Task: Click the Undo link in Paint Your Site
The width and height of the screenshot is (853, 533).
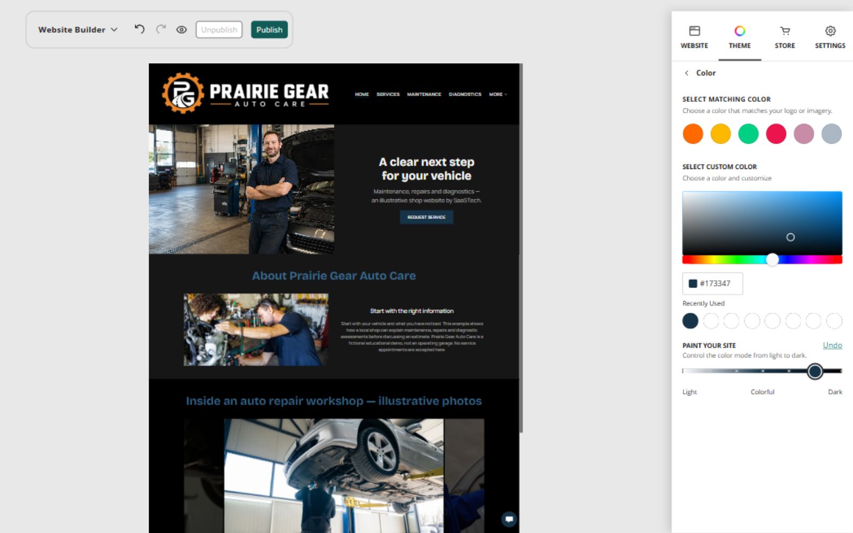Action: (832, 345)
